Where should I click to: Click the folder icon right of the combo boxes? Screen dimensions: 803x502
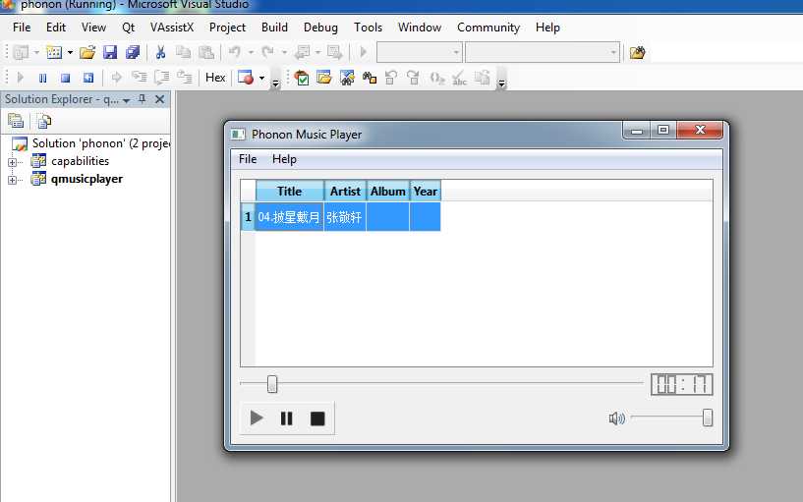[638, 52]
